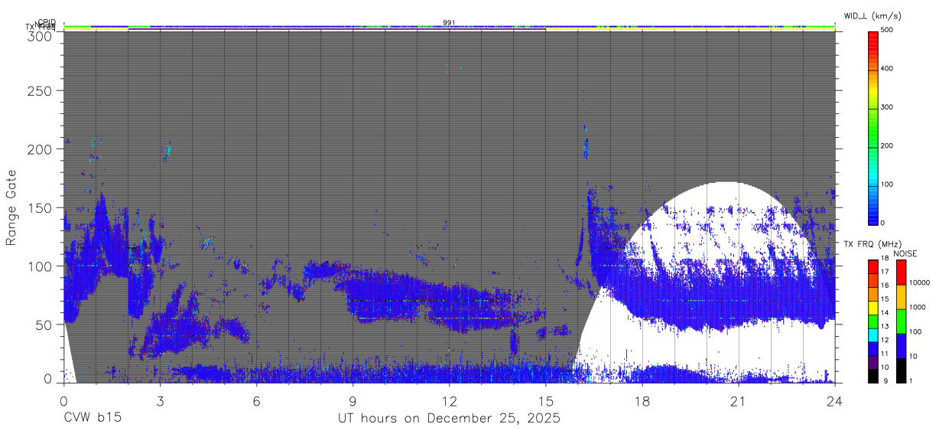Click the black 9–10 MHz TX FRQ segment
Viewport: 939px width, 434px height.
pyautogui.click(x=872, y=376)
